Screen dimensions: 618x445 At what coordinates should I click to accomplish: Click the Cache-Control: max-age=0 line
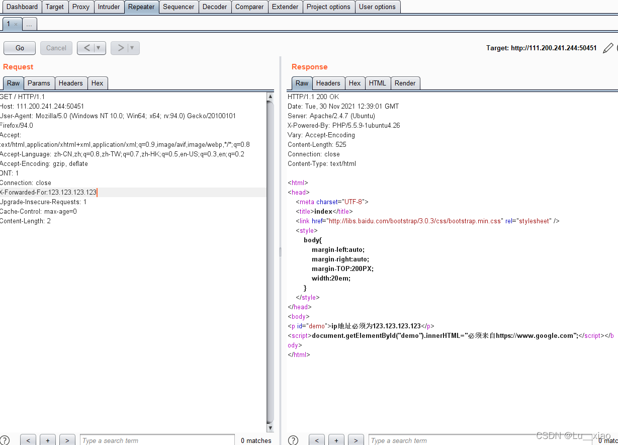(38, 211)
